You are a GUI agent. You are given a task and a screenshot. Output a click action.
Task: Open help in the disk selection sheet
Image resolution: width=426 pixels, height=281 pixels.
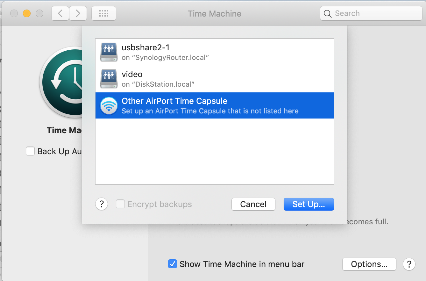click(x=102, y=204)
